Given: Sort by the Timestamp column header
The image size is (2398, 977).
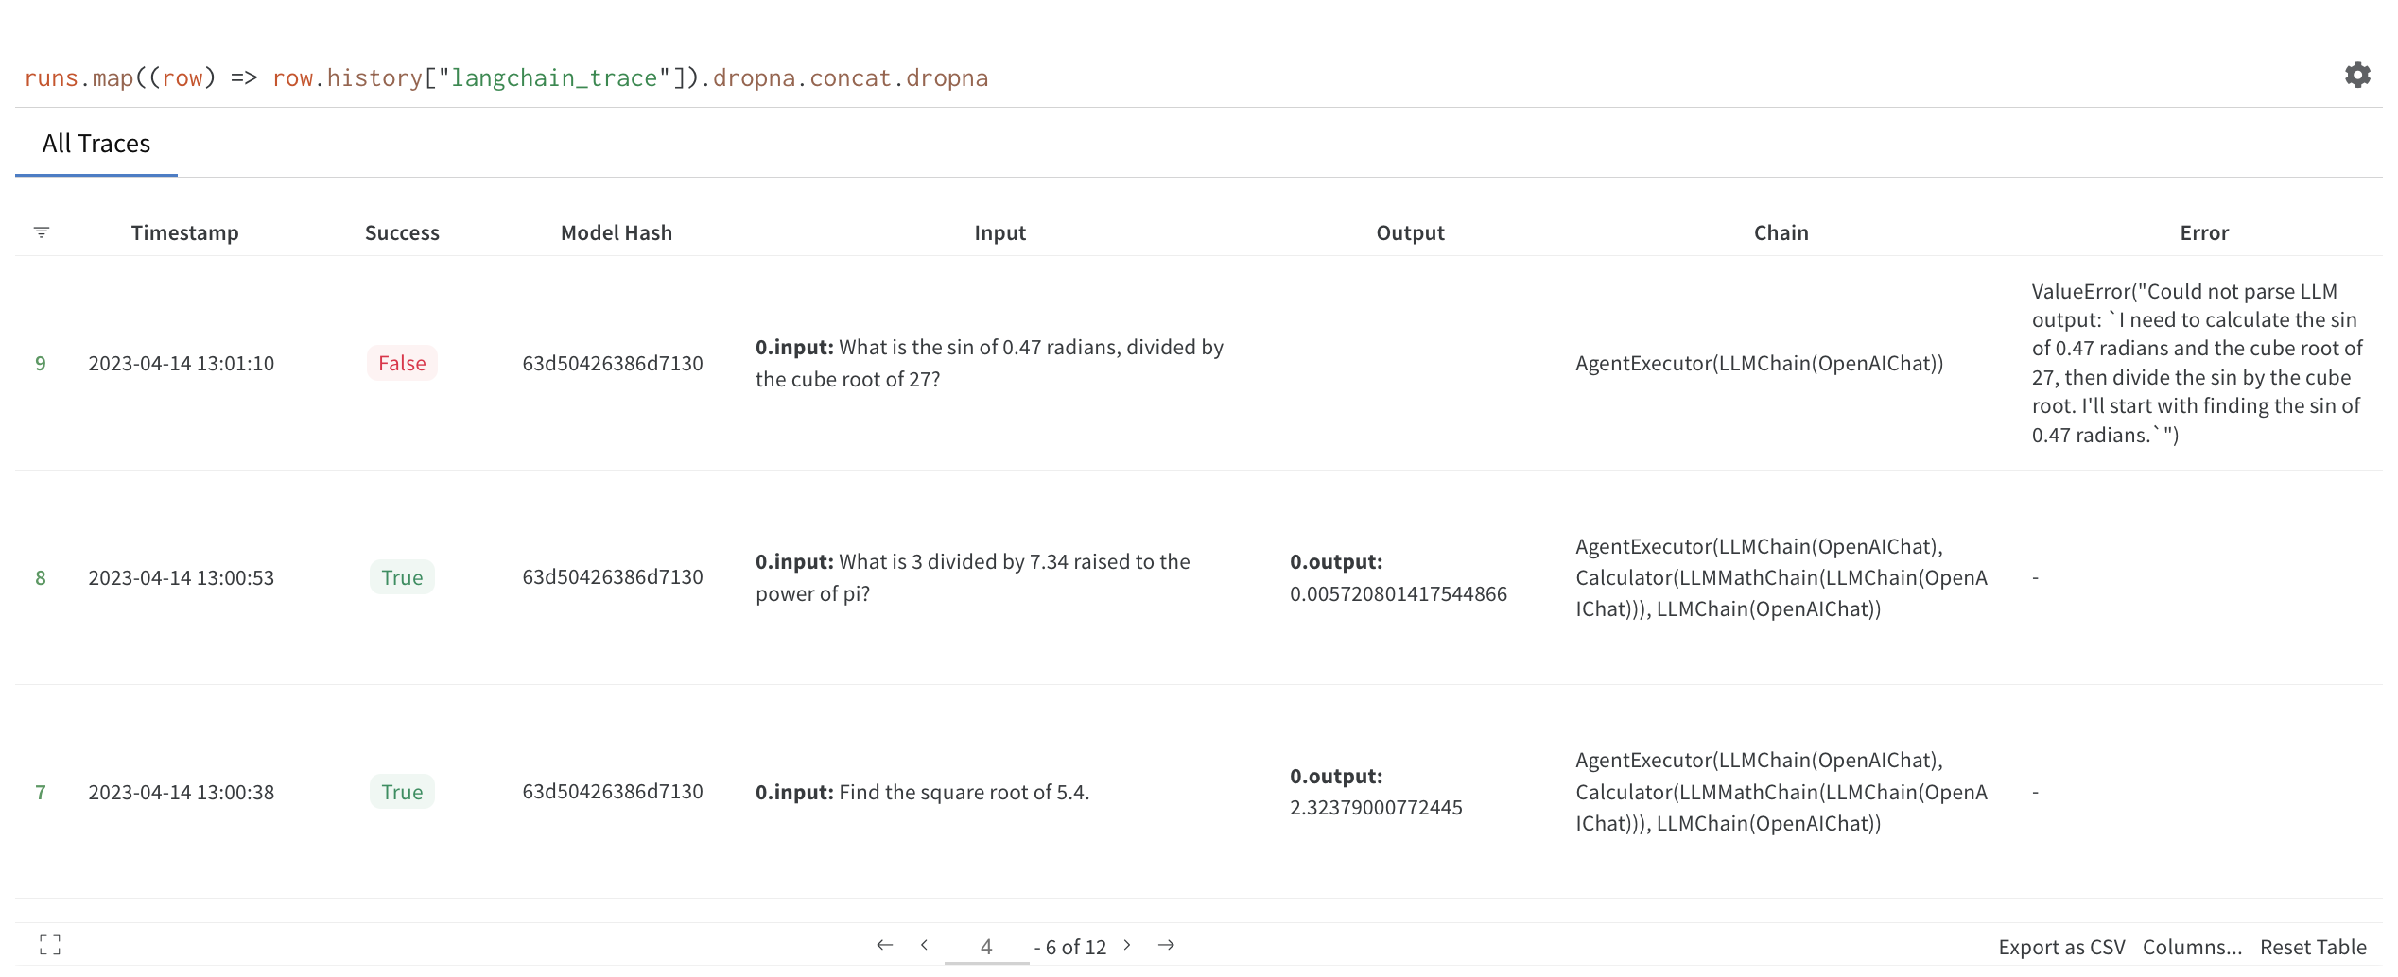Looking at the screenshot, I should point(185,231).
